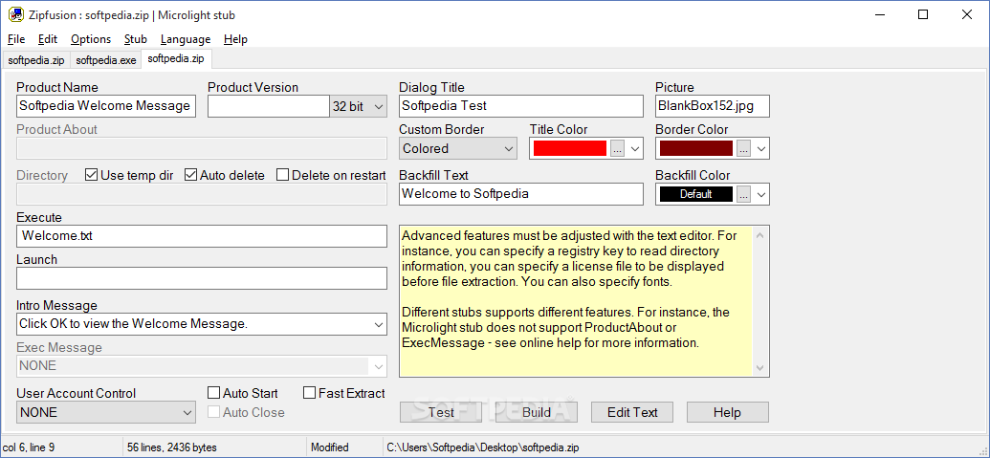Open the 32 bit dropdown
Viewport: 990px width, 458px height.
tap(358, 107)
